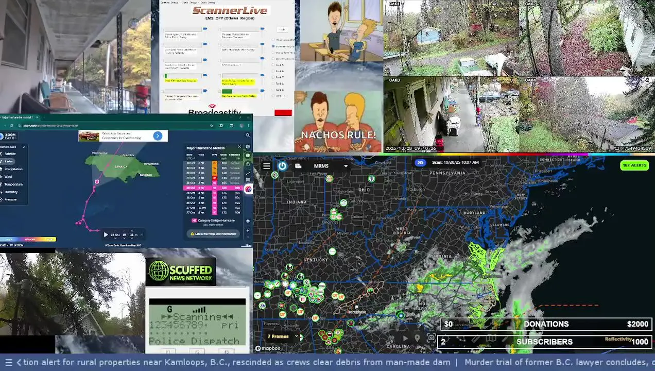Open a new browser tab
Image resolution: width=655 pixels, height=371 pixels.
(x=44, y=117)
